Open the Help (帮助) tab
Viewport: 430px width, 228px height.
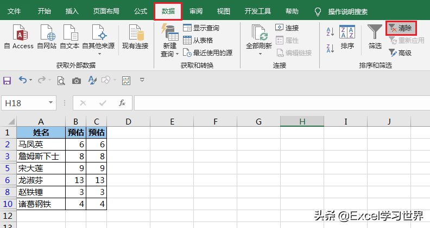292,11
